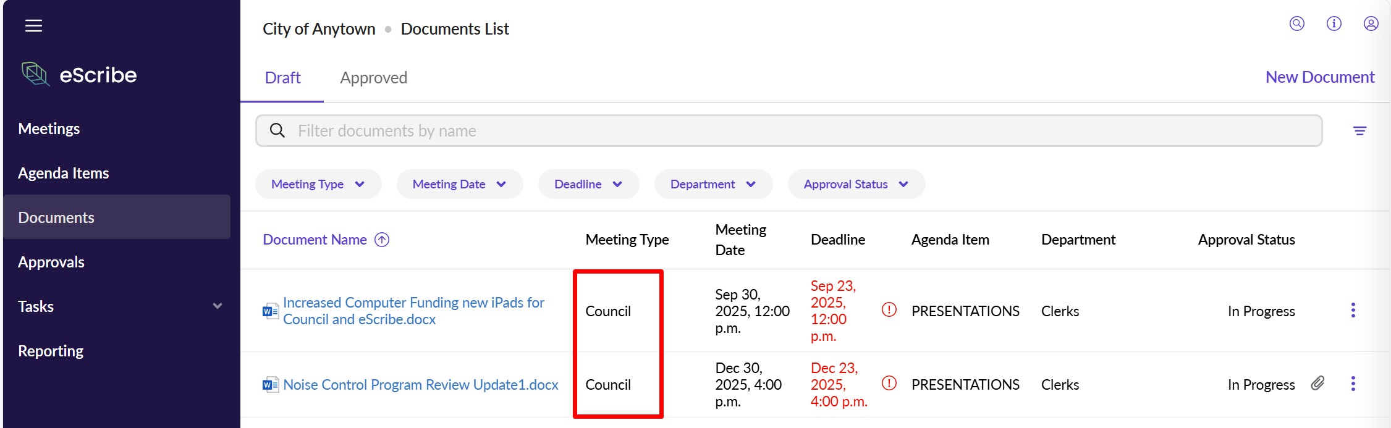Open the info help icon

point(1334,23)
